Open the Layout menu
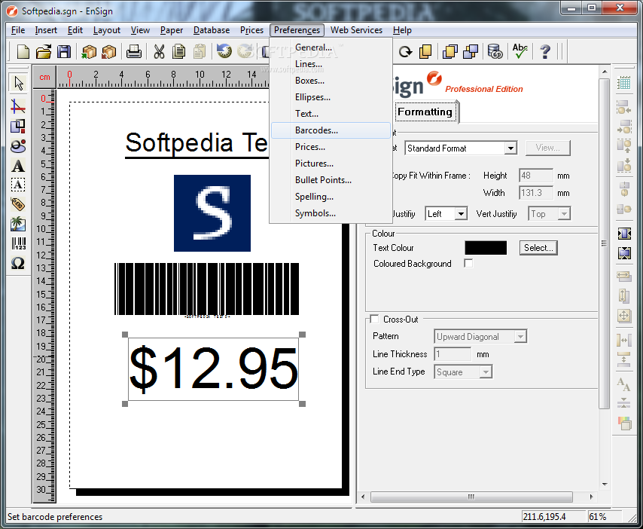The width and height of the screenshot is (643, 529). (x=107, y=30)
